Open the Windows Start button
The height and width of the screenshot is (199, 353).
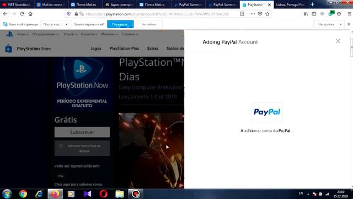click(7, 194)
